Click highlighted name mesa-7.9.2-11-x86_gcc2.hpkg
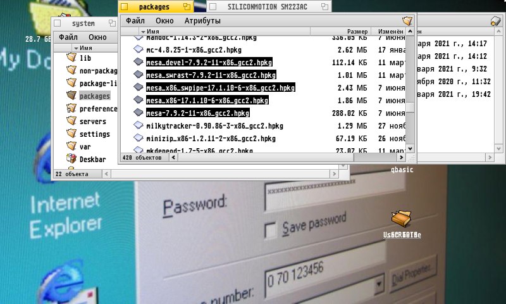This screenshot has height=304, width=506. click(197, 113)
